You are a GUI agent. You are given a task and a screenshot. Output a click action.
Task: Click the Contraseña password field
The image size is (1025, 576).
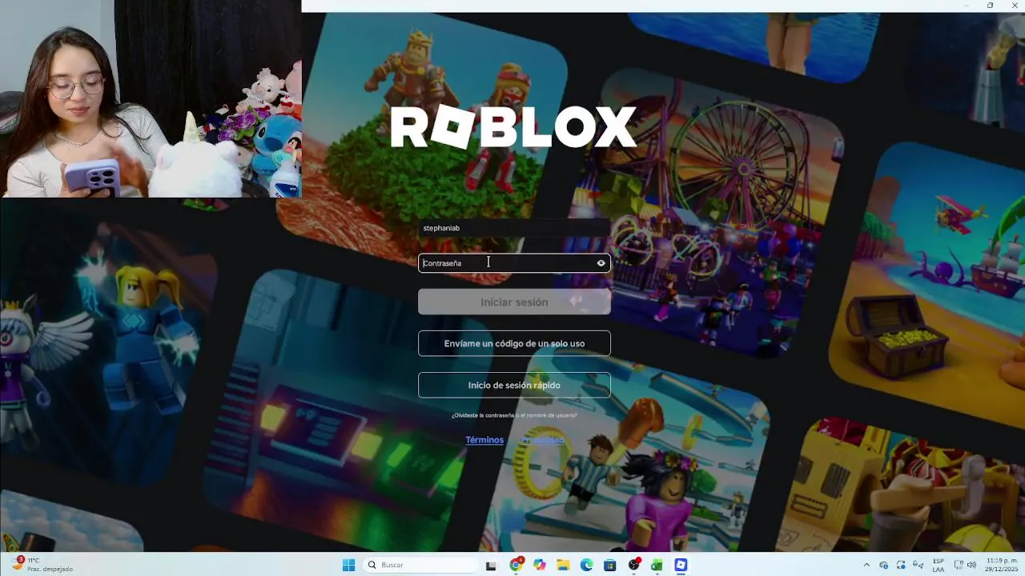tap(514, 263)
